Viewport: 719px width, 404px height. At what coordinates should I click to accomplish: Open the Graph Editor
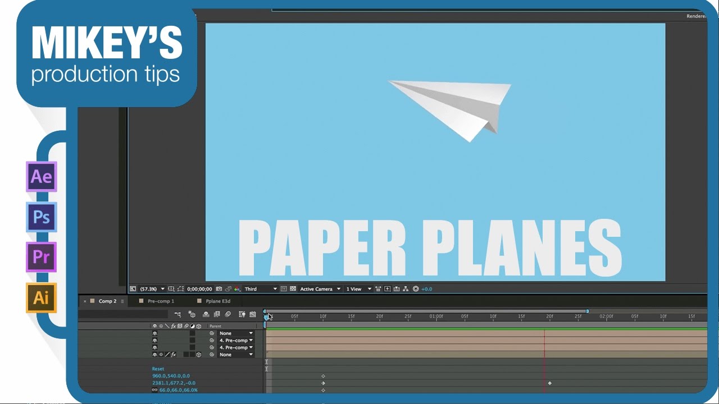click(x=252, y=315)
